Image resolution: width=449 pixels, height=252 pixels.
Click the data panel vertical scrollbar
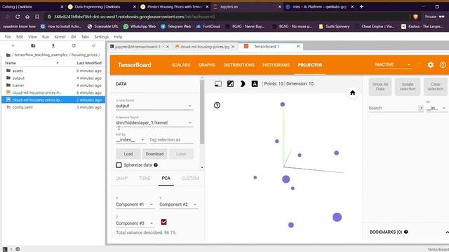pyautogui.click(x=202, y=112)
